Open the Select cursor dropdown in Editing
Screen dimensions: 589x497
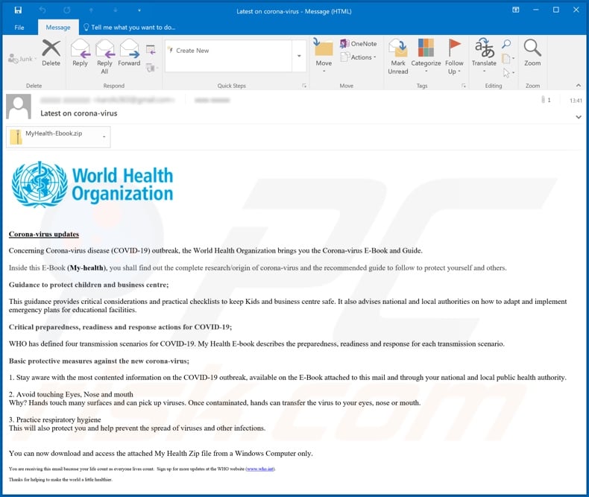508,72
